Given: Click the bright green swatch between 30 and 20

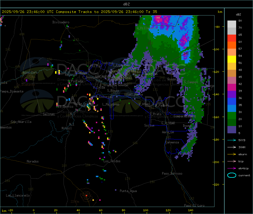Looking at the screenshot, I should tap(232, 115).
